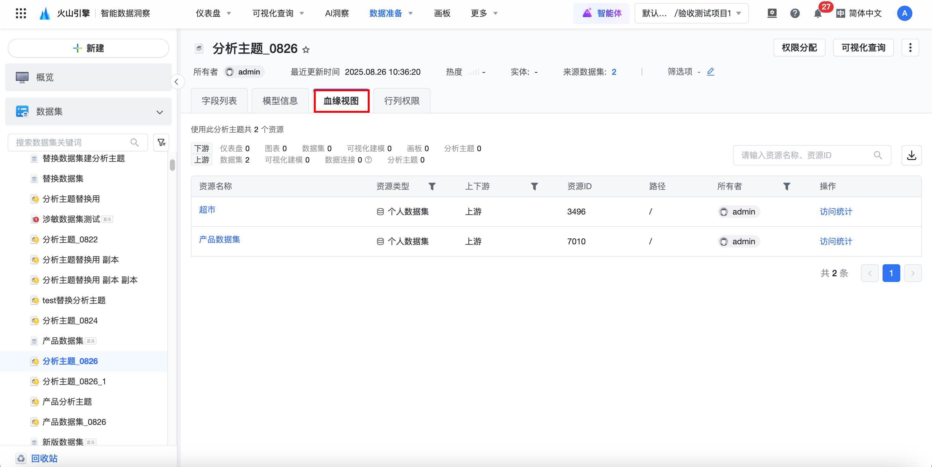Edit filter items with pencil icon
The height and width of the screenshot is (467, 932).
tap(710, 72)
